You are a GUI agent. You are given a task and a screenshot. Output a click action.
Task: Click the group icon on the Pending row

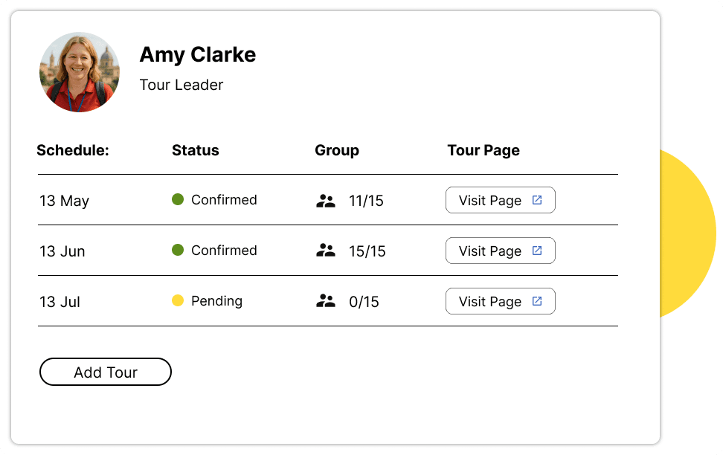(325, 301)
